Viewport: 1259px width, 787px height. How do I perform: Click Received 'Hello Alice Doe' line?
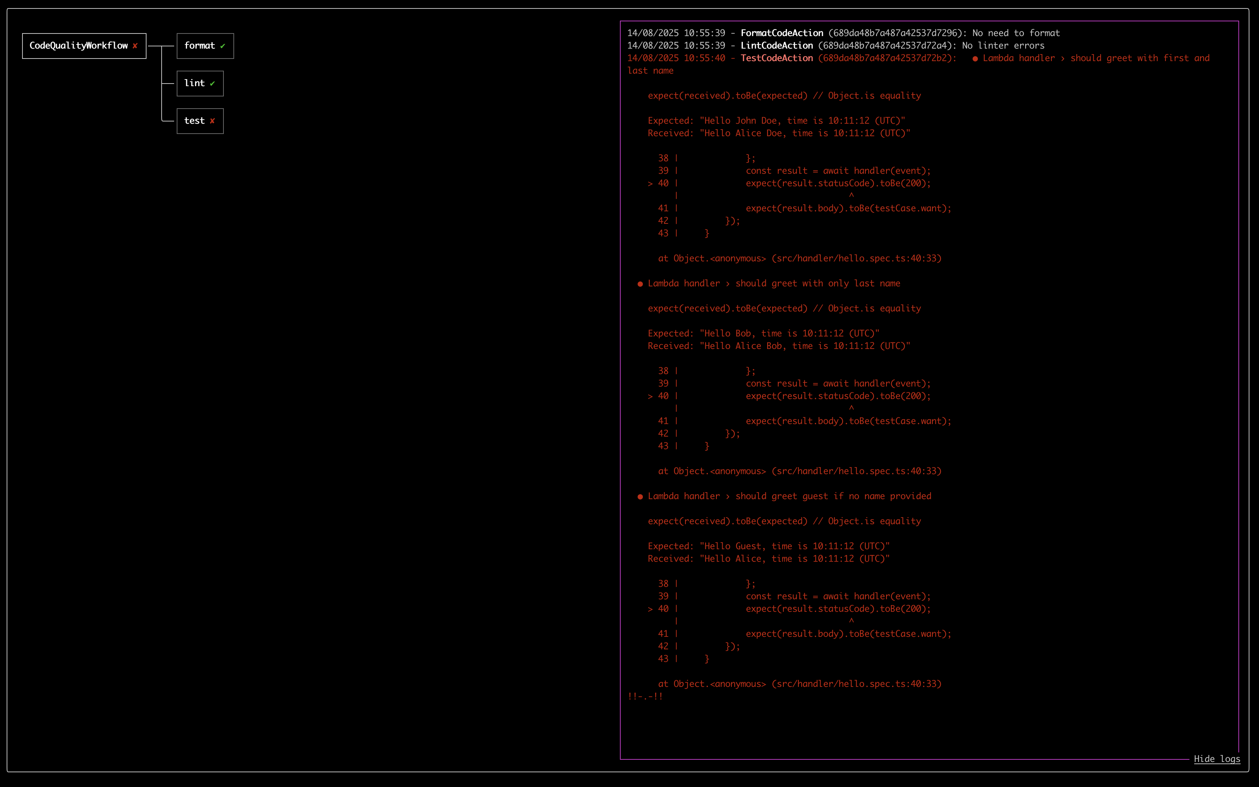[x=779, y=133]
